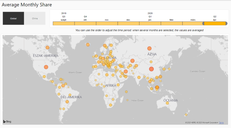
Task: Select the Global view button
Action: pos(13,18)
